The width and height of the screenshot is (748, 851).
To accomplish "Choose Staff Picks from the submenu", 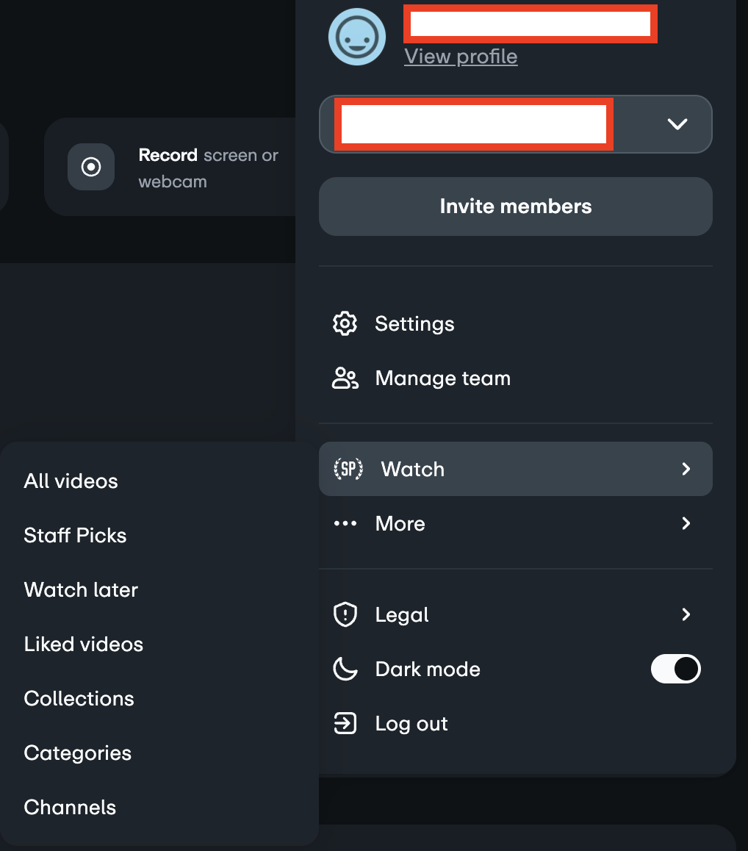I will coord(75,536).
